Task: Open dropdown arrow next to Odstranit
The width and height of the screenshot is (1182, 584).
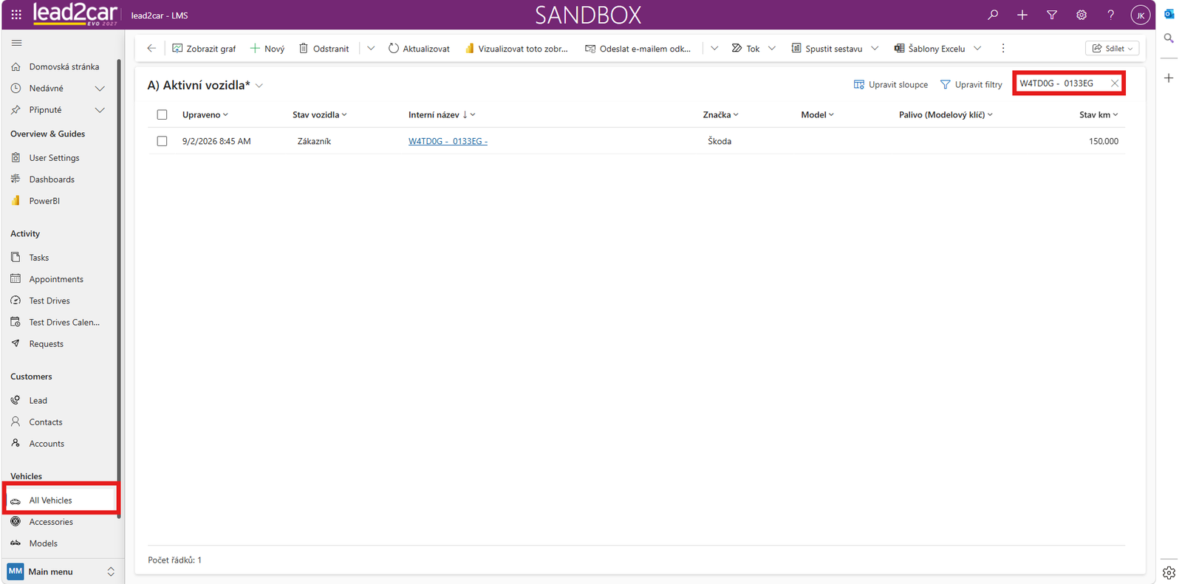Action: click(x=371, y=49)
